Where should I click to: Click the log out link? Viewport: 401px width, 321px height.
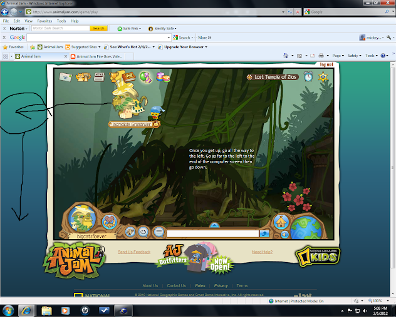point(326,64)
